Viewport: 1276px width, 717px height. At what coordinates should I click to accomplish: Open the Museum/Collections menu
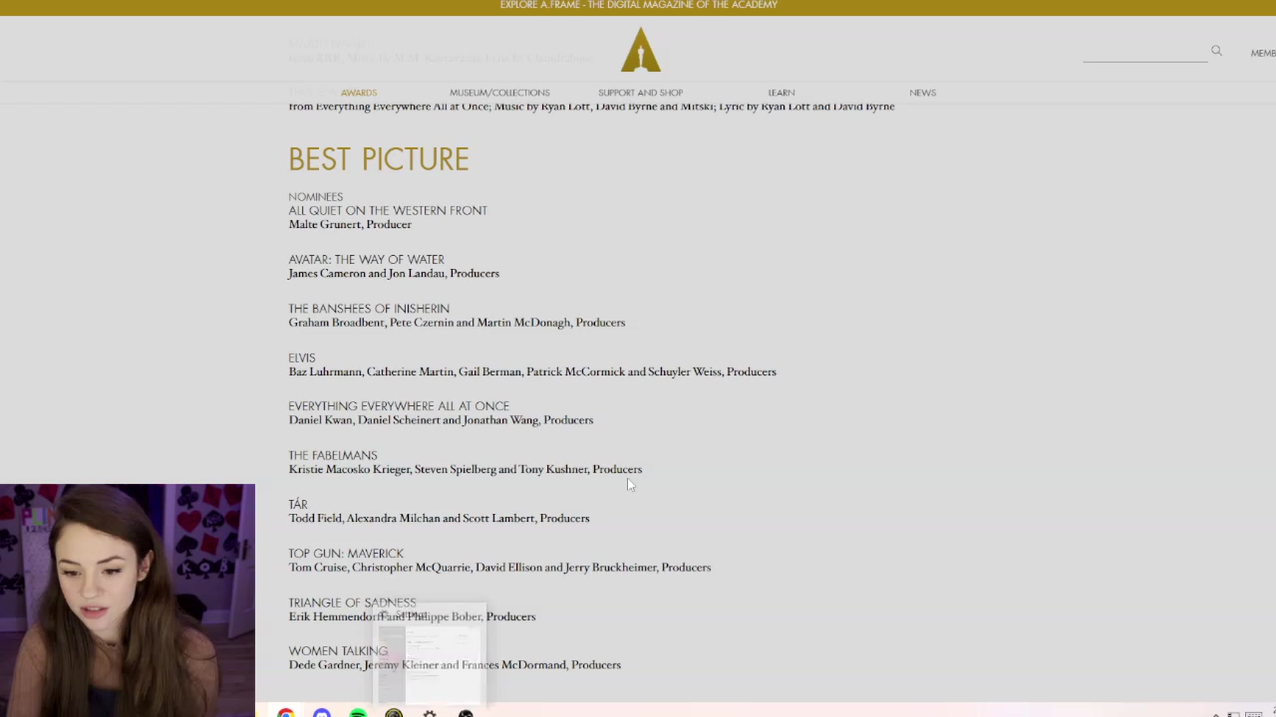point(500,93)
